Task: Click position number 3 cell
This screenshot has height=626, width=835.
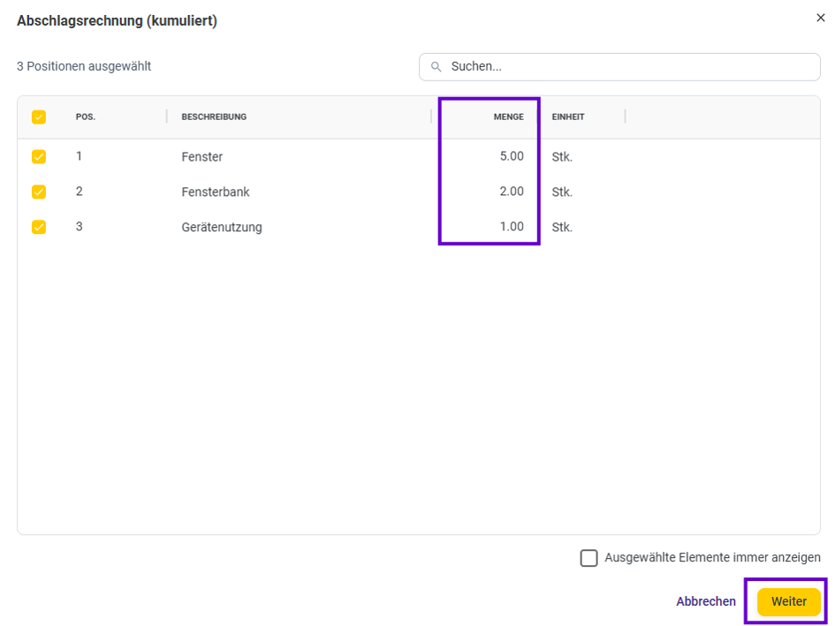Action: point(80,227)
